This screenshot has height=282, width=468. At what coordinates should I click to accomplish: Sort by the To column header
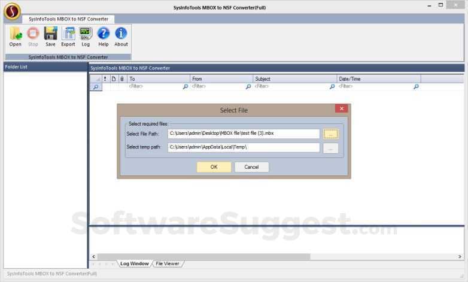(x=159, y=79)
